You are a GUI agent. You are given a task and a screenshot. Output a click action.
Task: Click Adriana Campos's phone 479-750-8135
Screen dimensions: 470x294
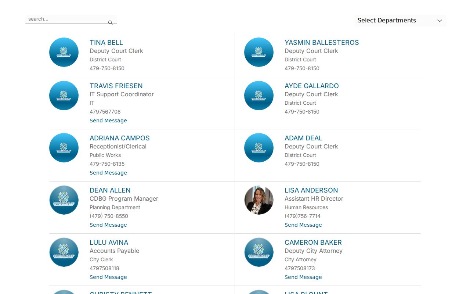pyautogui.click(x=107, y=164)
